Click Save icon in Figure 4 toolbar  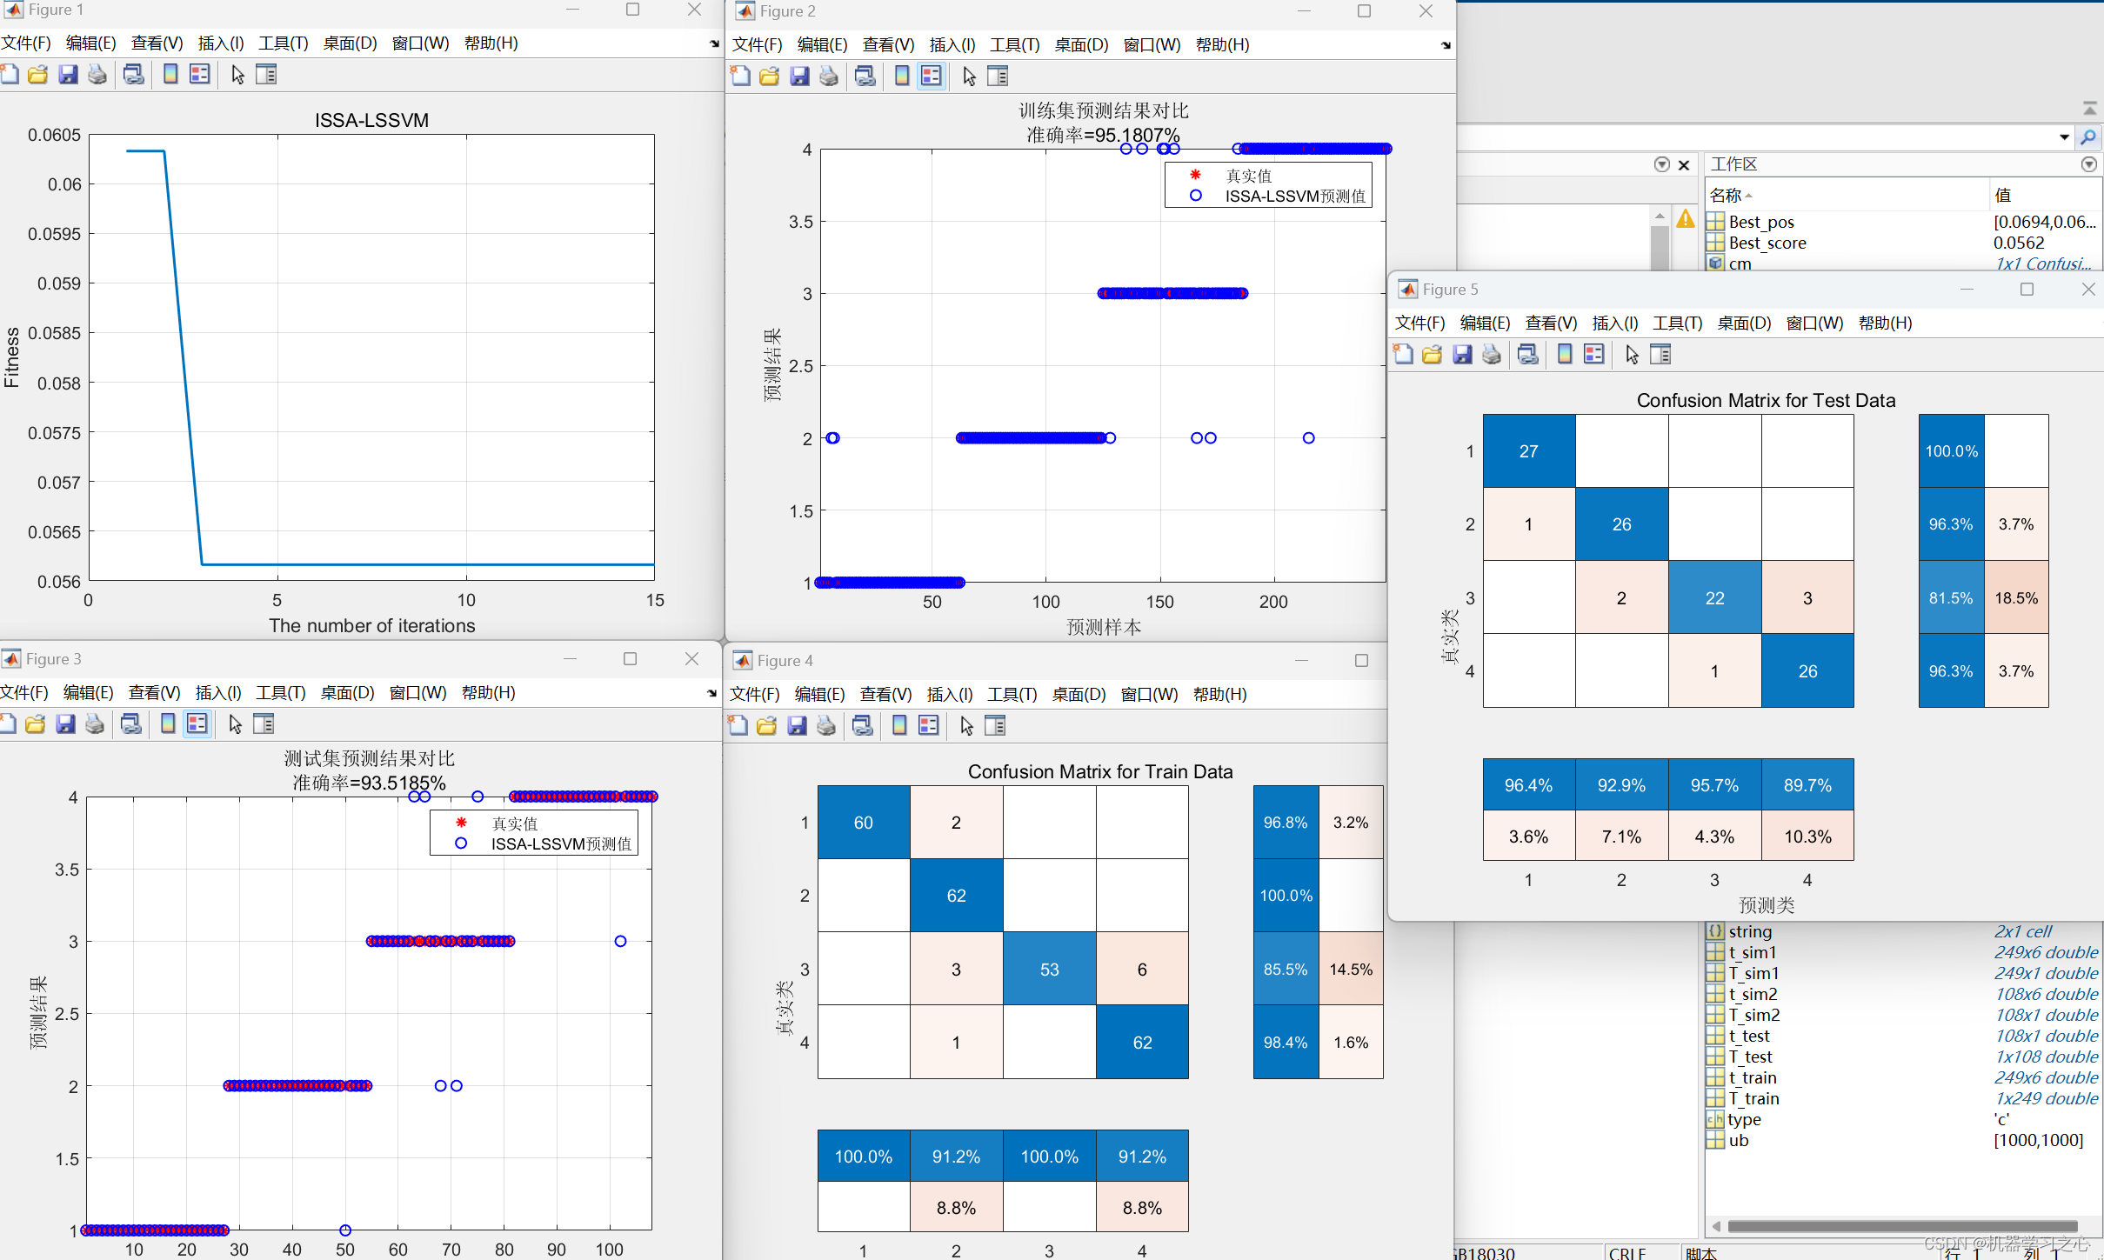click(x=797, y=726)
